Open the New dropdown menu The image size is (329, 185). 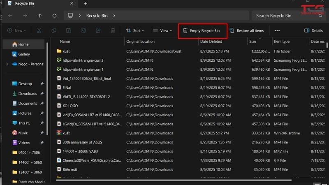click(x=17, y=30)
